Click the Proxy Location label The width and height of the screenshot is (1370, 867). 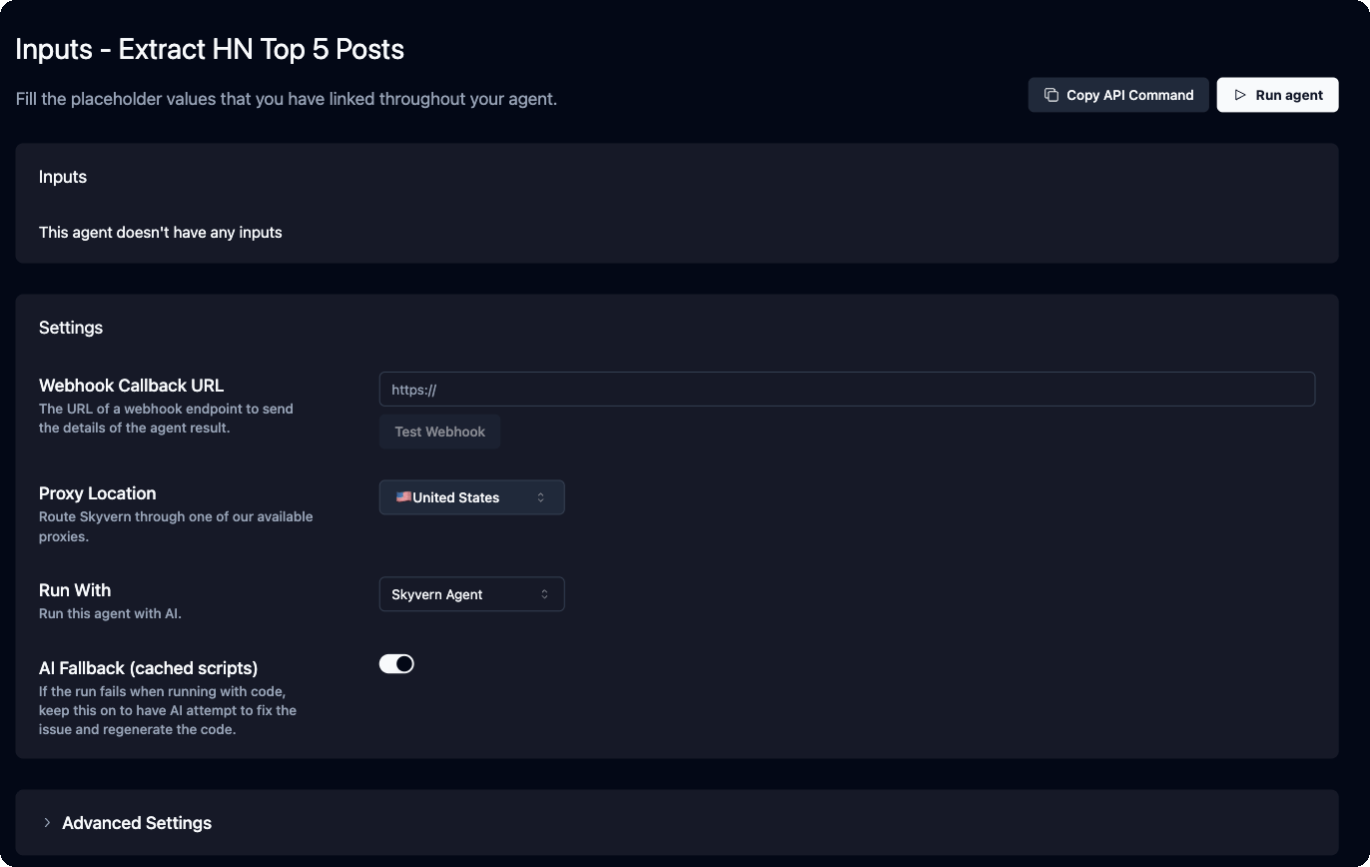tap(98, 493)
